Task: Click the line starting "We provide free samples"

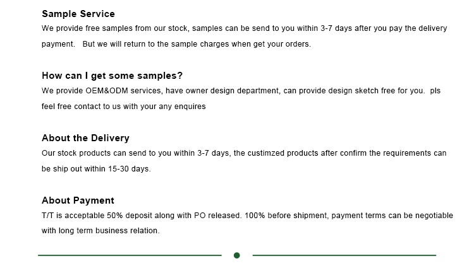Action: click(x=244, y=28)
